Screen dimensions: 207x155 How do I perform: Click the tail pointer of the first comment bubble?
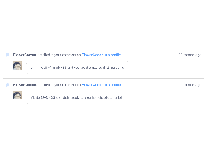click(x=26, y=63)
